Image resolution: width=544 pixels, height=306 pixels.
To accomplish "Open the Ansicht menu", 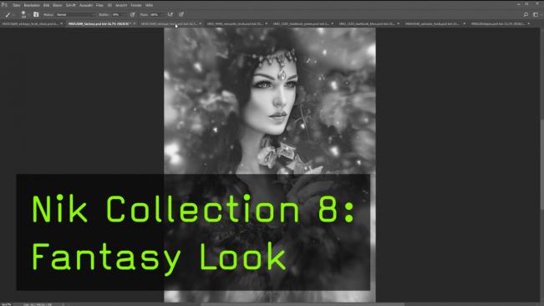I will (x=121, y=5).
